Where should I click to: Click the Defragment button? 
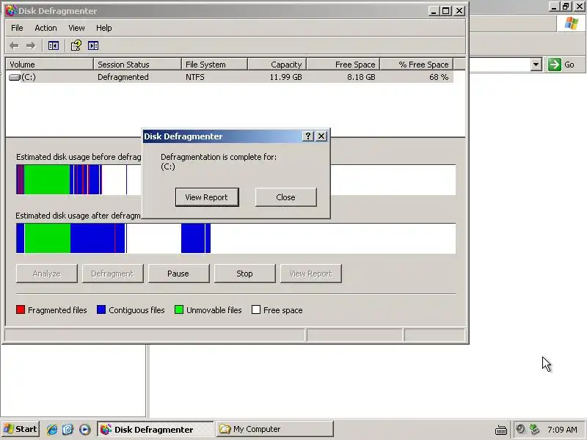(112, 274)
